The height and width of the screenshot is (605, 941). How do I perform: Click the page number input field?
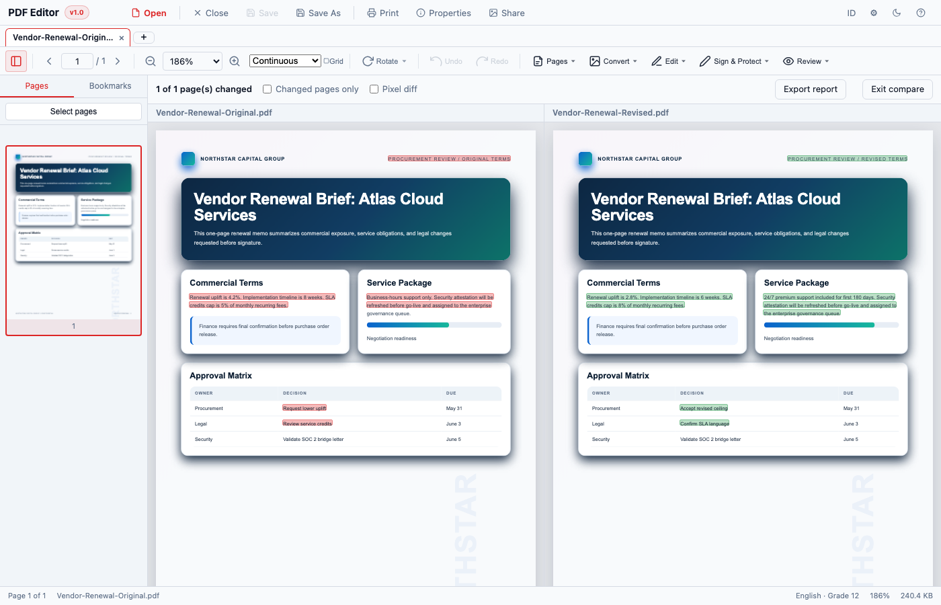(x=77, y=61)
